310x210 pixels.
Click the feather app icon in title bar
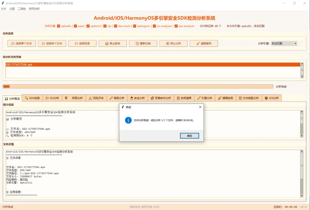3,3
